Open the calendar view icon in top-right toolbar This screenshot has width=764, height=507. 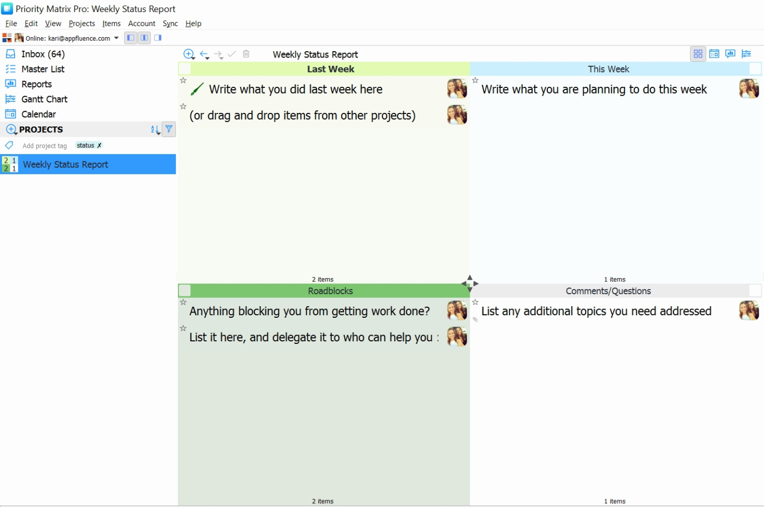(714, 54)
